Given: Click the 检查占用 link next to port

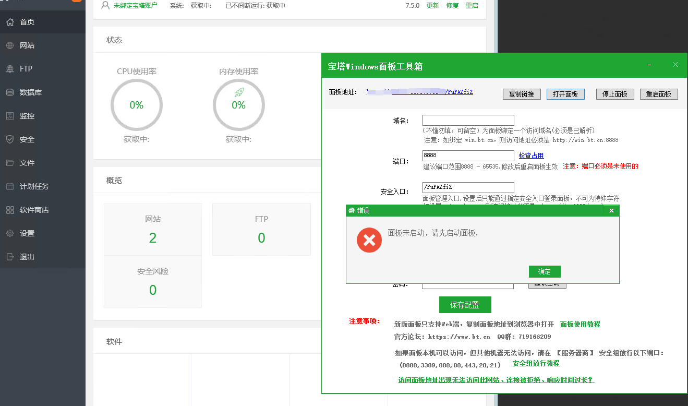Looking at the screenshot, I should click(x=532, y=156).
